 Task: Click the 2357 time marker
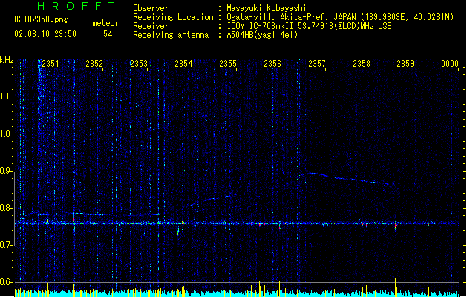317,64
